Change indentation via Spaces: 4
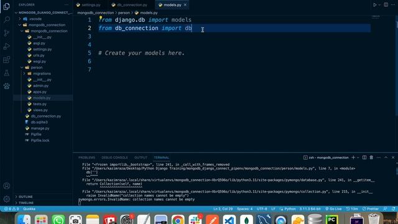 (x=244, y=209)
